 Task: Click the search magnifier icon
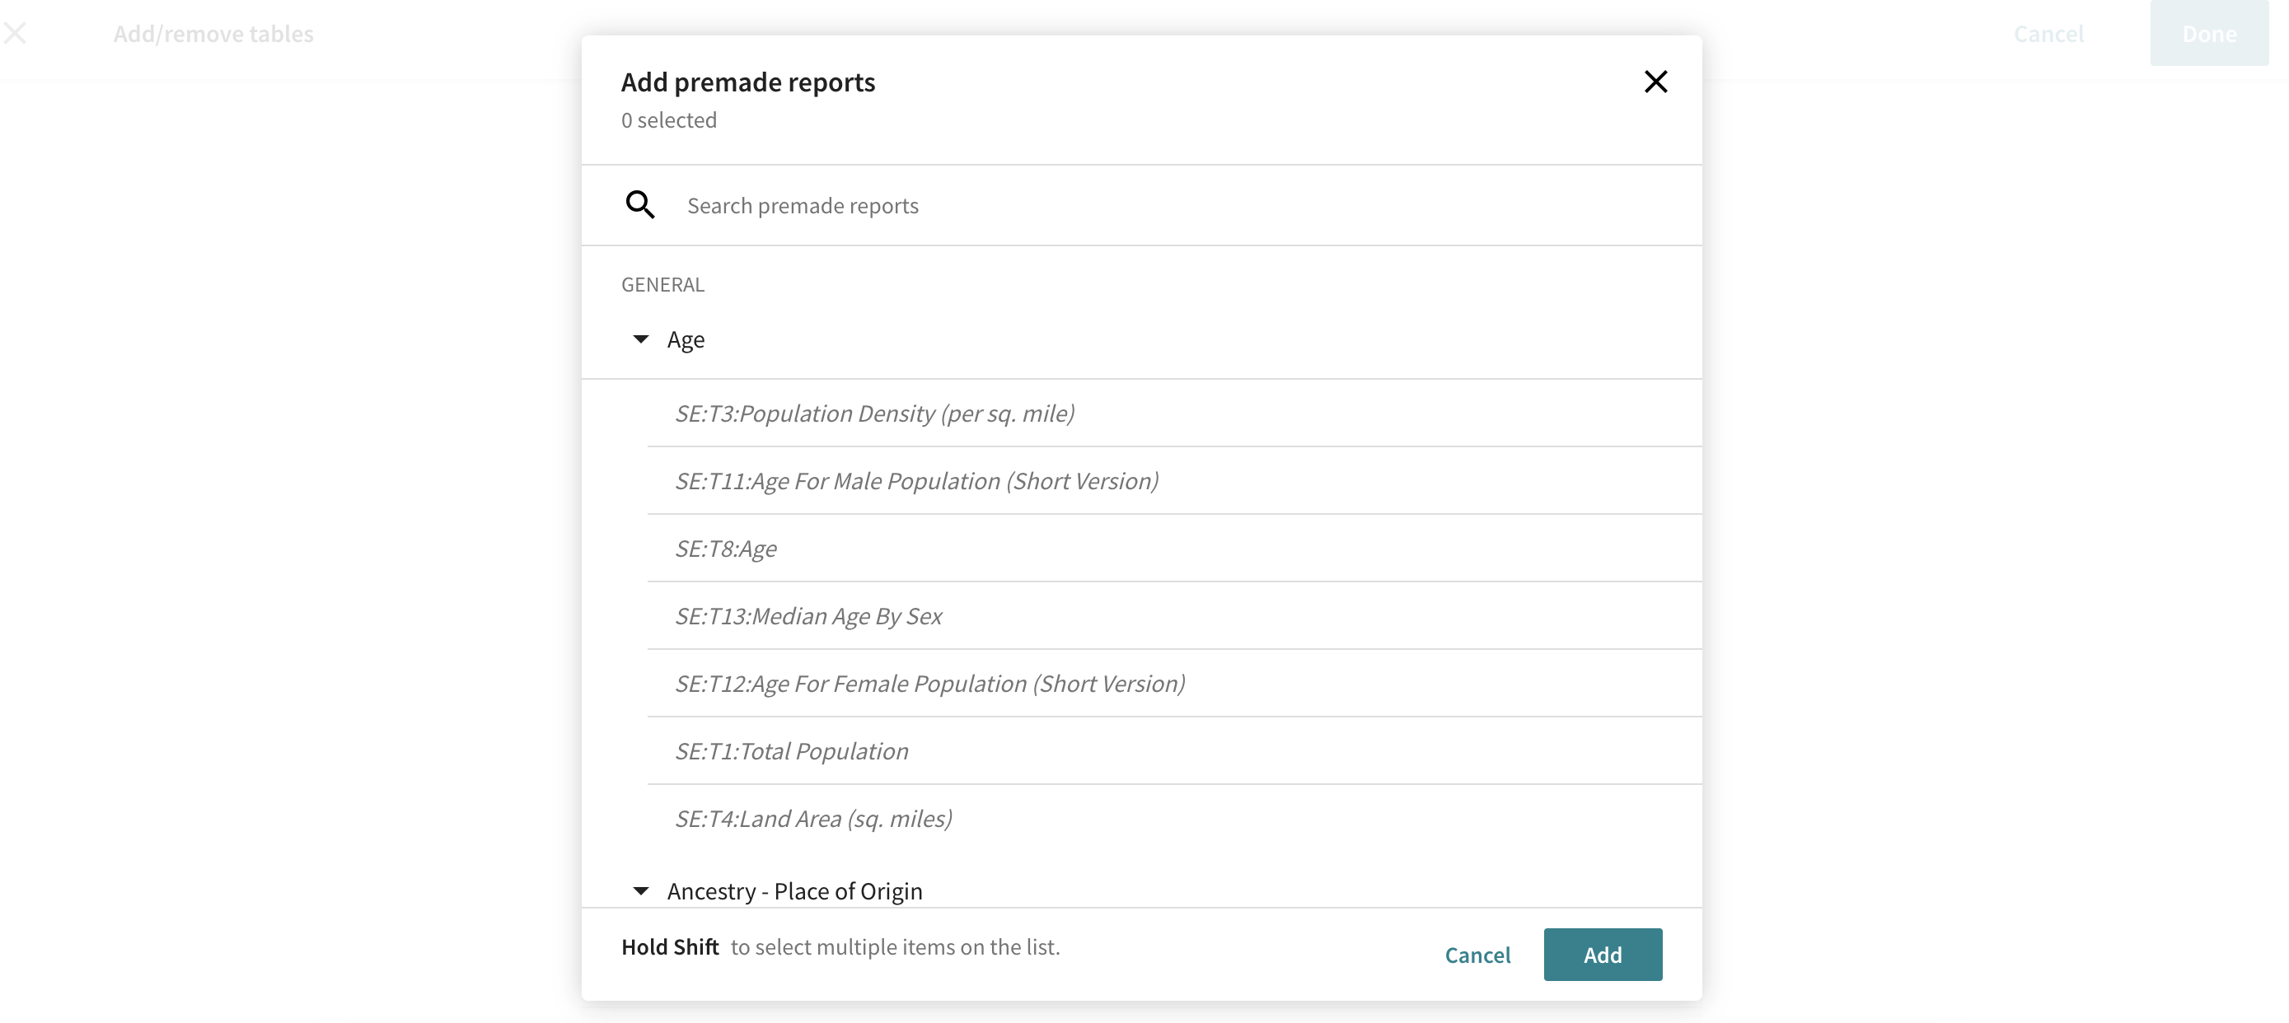coord(639,205)
